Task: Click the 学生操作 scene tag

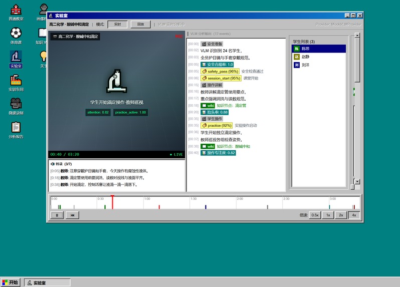Action: (212, 119)
